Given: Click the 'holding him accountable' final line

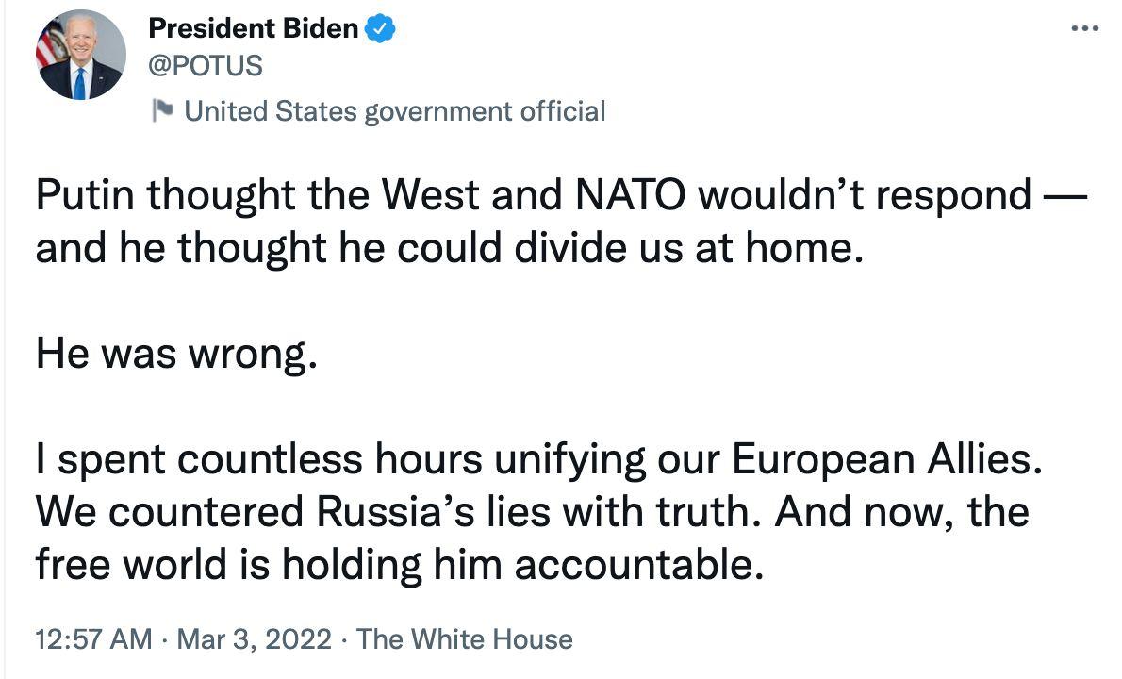Looking at the screenshot, I should (x=400, y=565).
